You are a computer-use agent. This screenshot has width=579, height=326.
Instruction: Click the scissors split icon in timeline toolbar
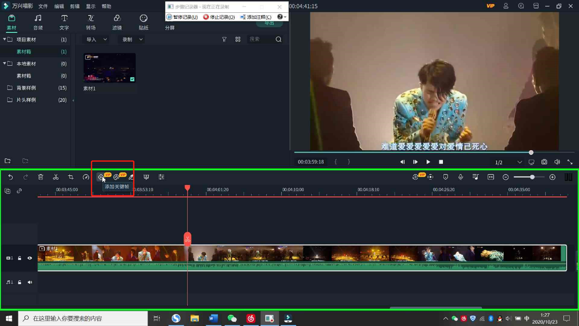click(x=56, y=177)
